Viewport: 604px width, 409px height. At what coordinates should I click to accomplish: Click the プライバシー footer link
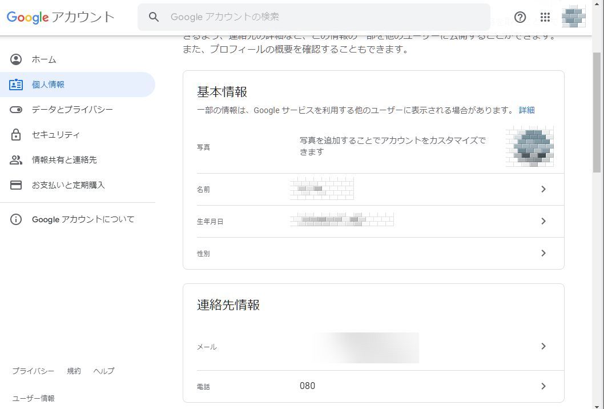tap(33, 371)
